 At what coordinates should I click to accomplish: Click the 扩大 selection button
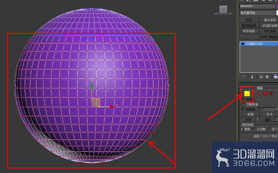tap(269, 114)
